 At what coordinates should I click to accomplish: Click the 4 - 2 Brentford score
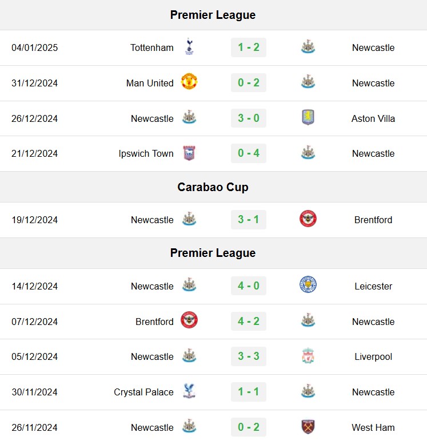(249, 321)
